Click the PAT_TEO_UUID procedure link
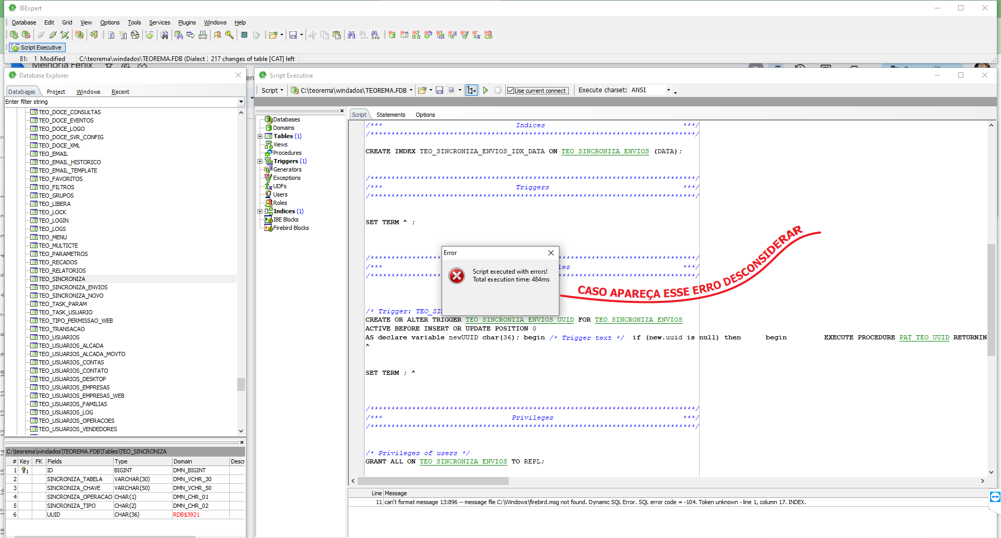 click(x=924, y=337)
